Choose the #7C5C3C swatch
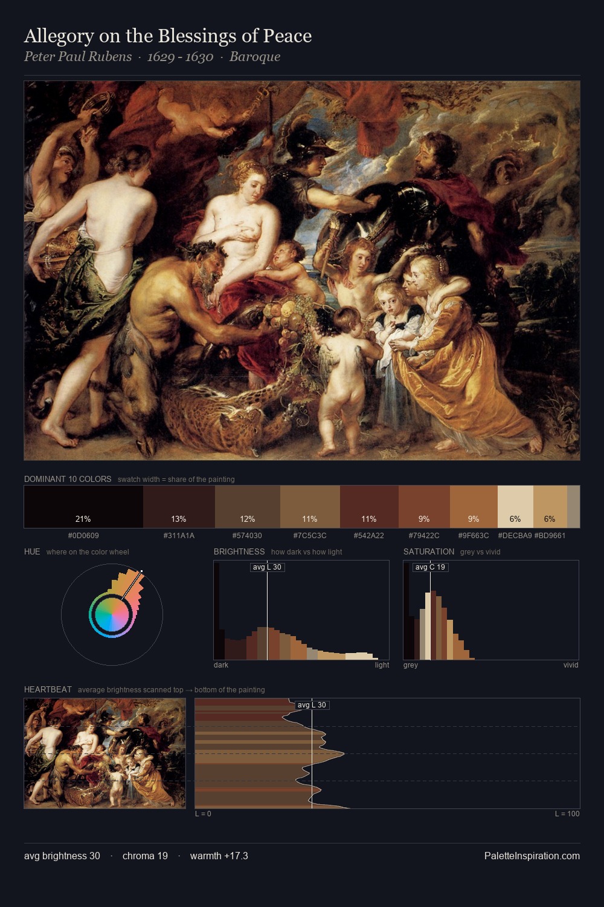Viewport: 604px width, 907px height. pos(310,507)
